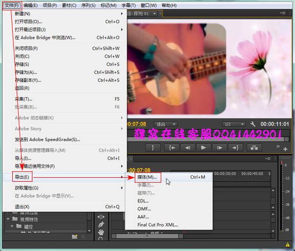Click the trash delete icon in Effects panel

[83, 237]
